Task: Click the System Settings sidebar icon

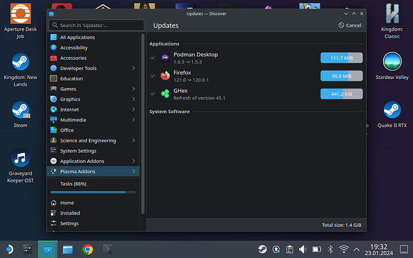Action: 53,151
